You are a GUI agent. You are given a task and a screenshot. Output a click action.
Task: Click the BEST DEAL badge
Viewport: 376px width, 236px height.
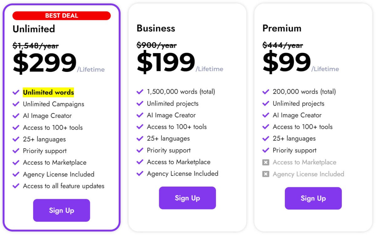pyautogui.click(x=61, y=15)
